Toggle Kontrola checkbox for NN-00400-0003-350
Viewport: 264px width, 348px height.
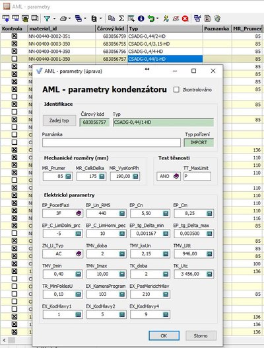(14, 44)
